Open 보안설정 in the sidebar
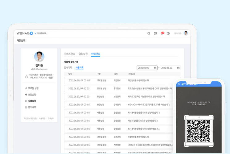This screenshot has height=154, width=230. pyautogui.click(x=32, y=95)
